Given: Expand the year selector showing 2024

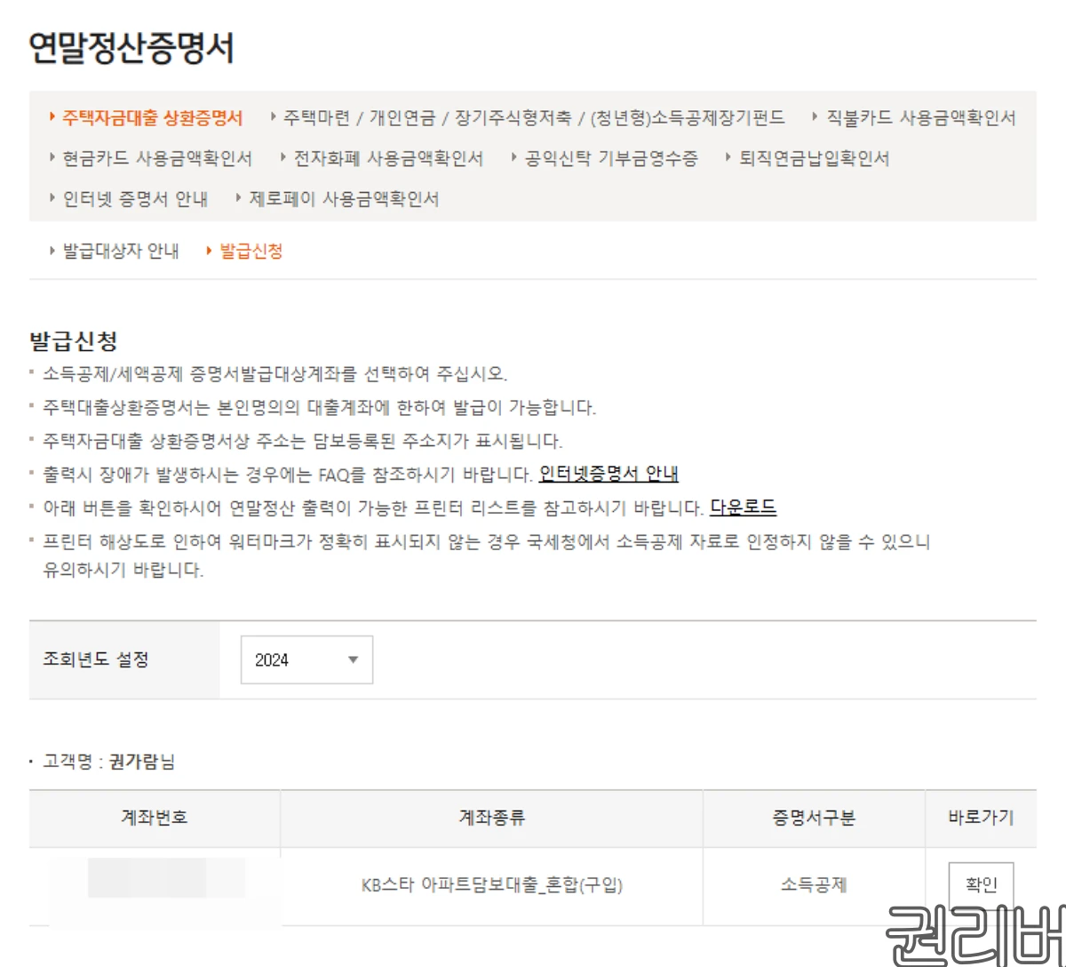Looking at the screenshot, I should [x=306, y=659].
